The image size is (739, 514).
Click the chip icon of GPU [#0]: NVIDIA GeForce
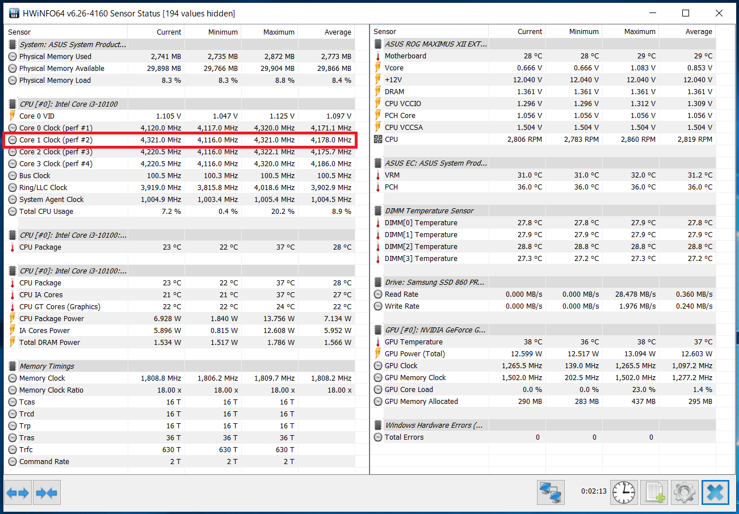click(378, 330)
